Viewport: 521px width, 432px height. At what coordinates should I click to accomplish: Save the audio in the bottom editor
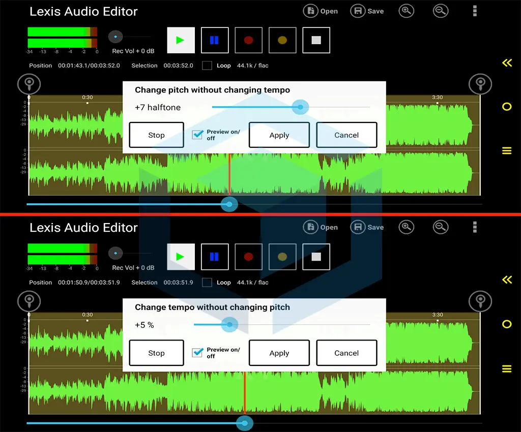coord(367,227)
